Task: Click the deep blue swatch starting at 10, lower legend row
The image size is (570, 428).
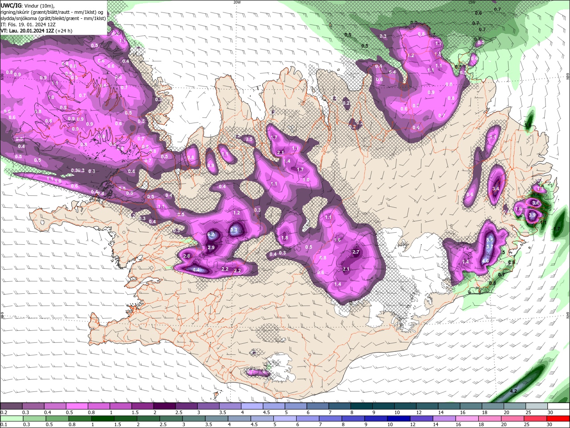Action: (398, 419)
